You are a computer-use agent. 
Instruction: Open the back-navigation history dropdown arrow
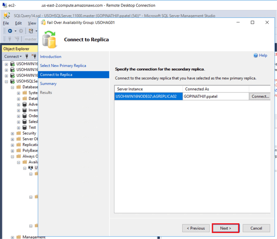pos(16,31)
